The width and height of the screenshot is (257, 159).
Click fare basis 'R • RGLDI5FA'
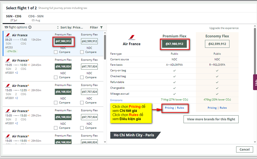[x=217, y=65]
